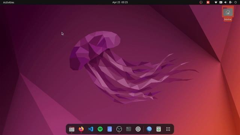The height and width of the screenshot is (135, 240).
Task: Open network Wi-Fi status in top bar
Action: click(216, 2)
